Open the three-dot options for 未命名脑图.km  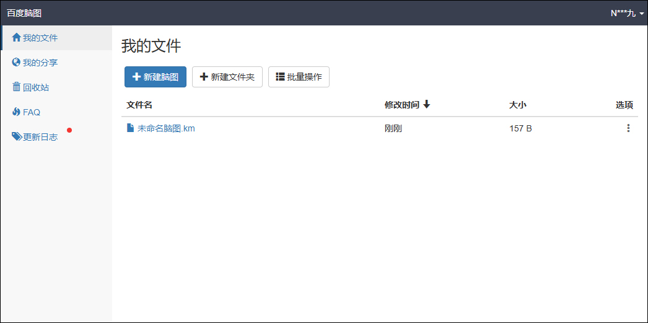pyautogui.click(x=628, y=128)
